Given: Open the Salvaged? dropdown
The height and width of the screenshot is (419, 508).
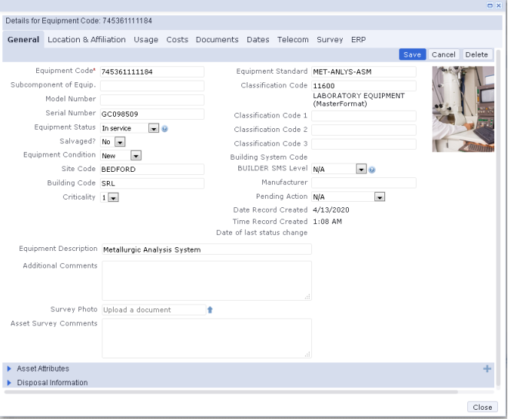Looking at the screenshot, I should click(x=121, y=142).
